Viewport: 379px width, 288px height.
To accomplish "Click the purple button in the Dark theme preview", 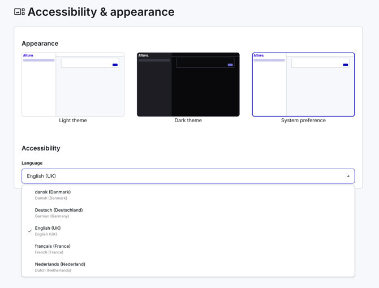I will pyautogui.click(x=230, y=65).
